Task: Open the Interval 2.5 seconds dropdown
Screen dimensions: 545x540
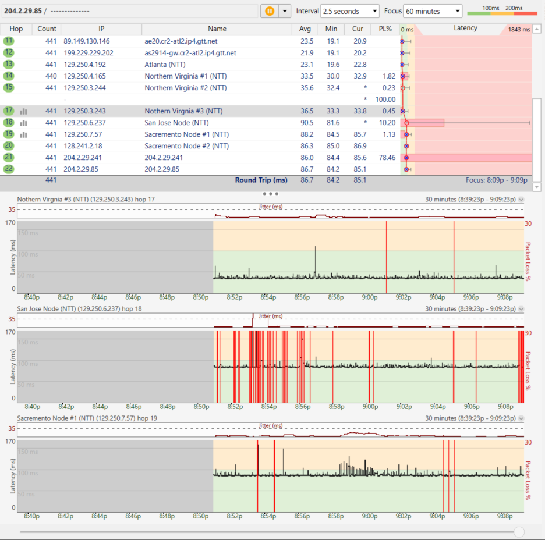Action: tap(350, 11)
